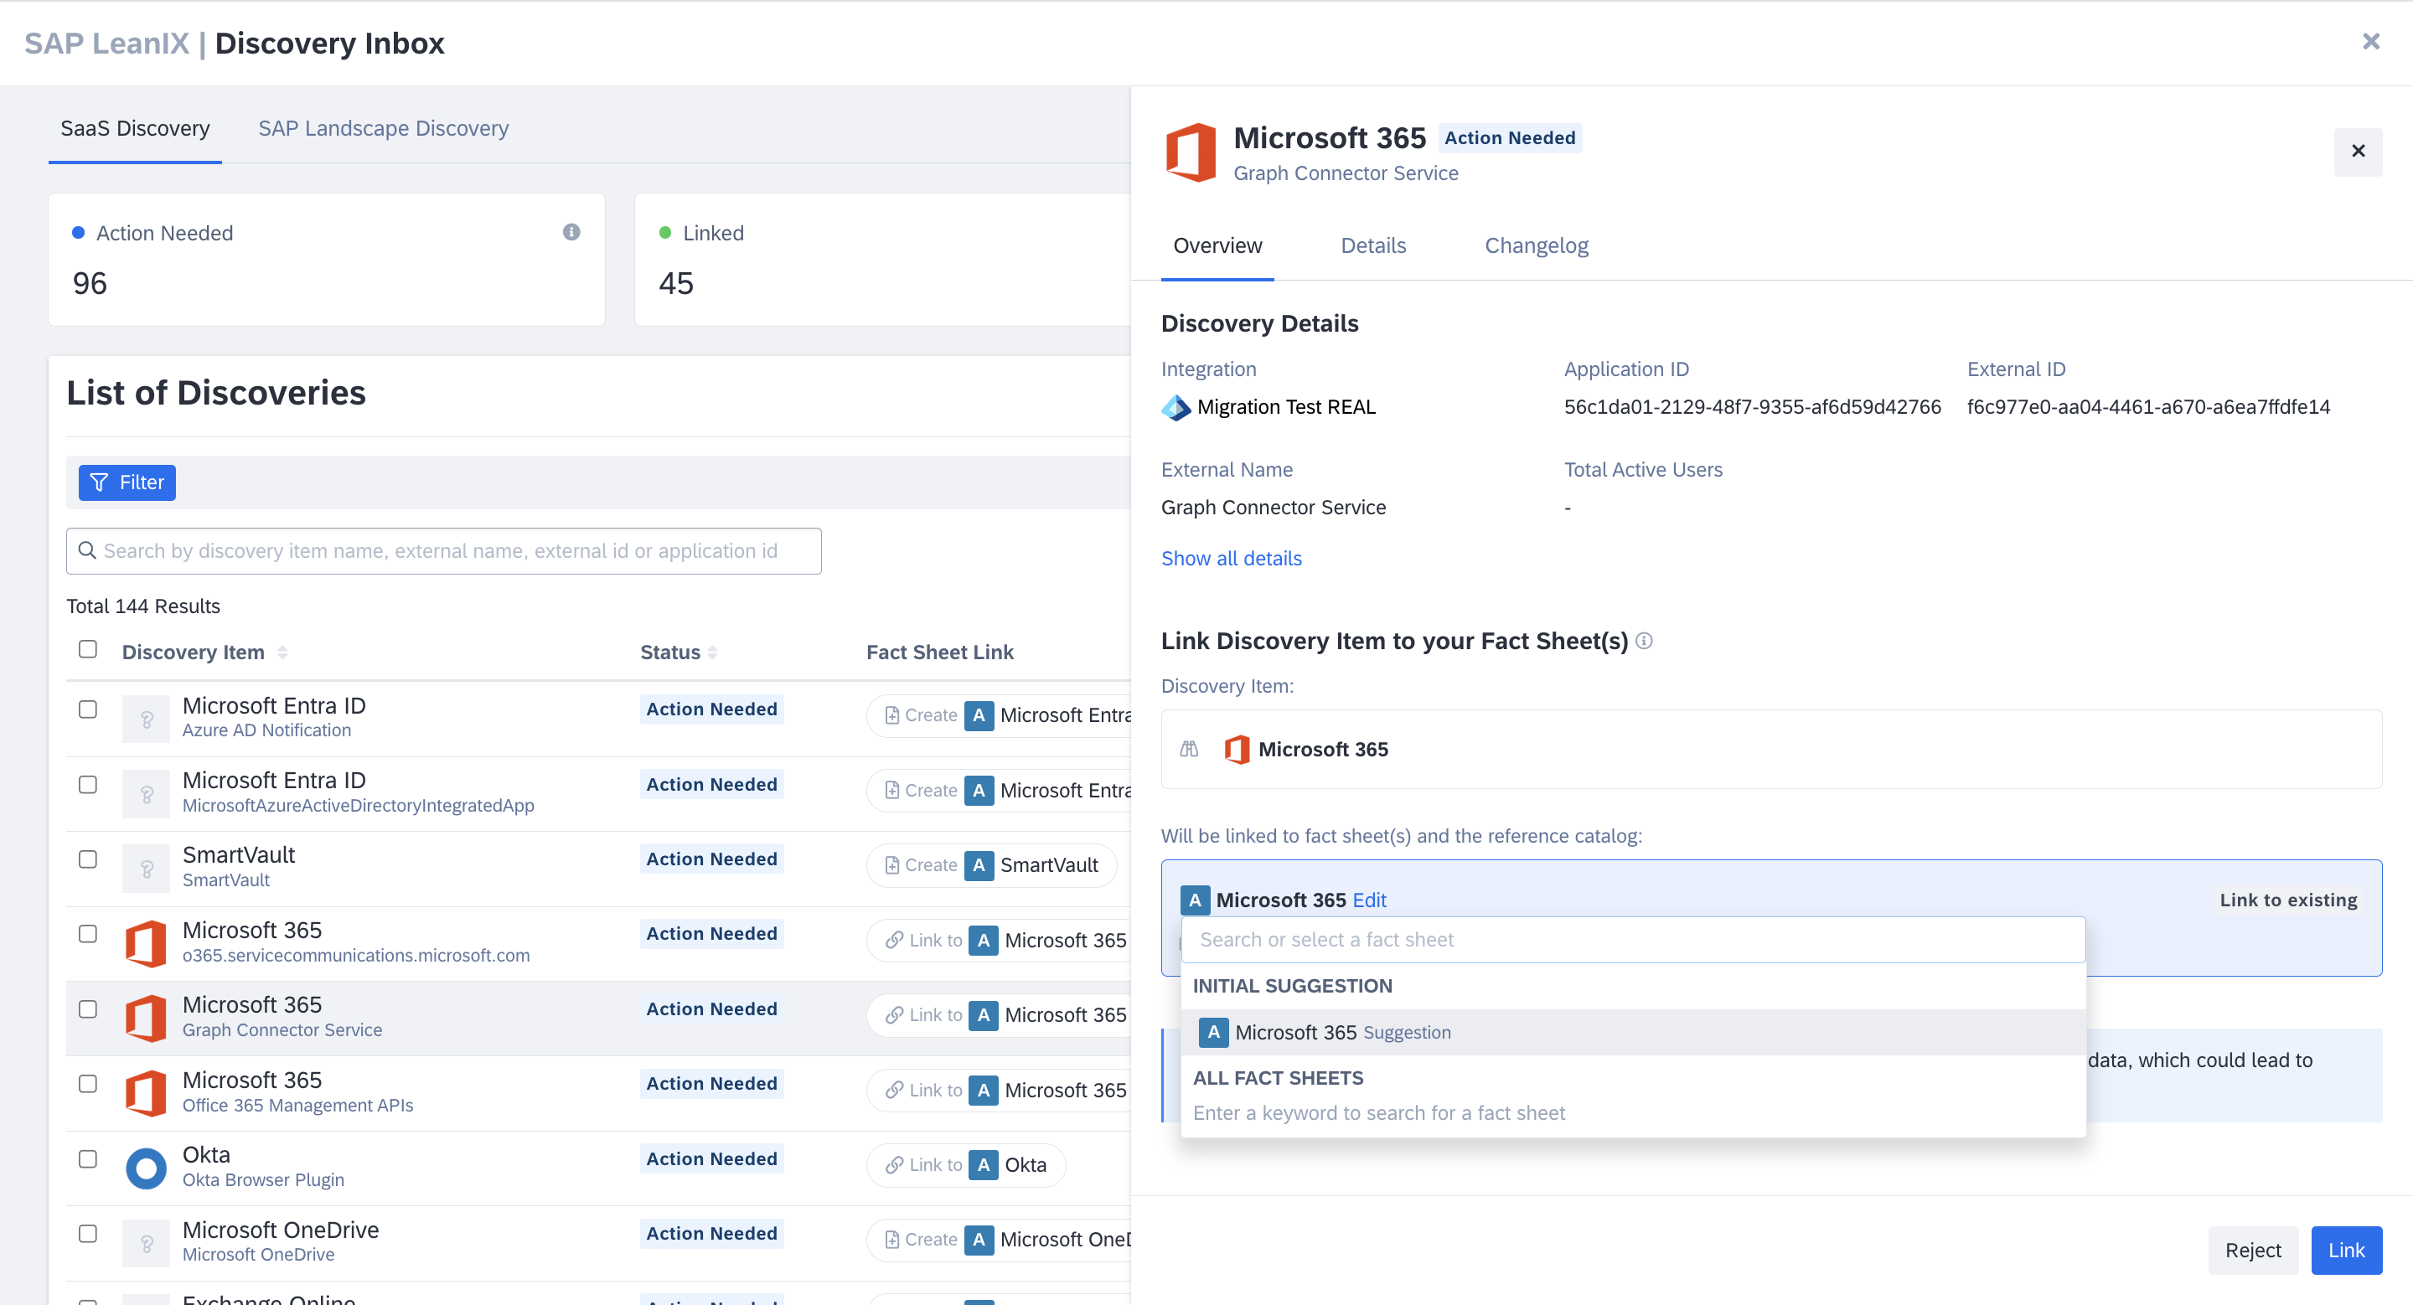Check the Microsoft OneDrive row checkbox
The image size is (2413, 1305).
click(x=88, y=1234)
